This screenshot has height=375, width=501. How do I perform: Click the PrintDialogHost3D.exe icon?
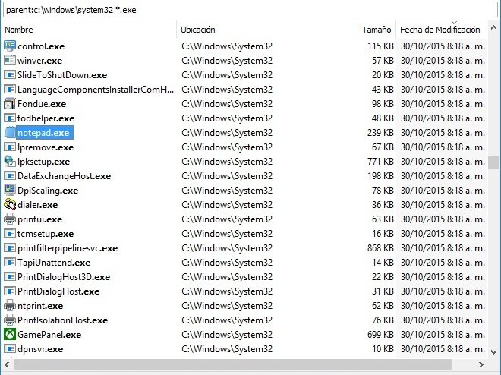tap(10, 276)
